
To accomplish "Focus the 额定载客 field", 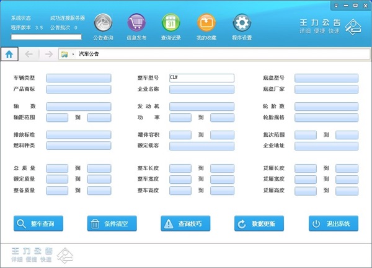I will coord(201,146).
